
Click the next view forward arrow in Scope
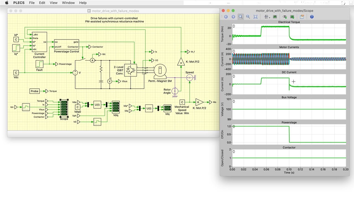[x=233, y=17]
